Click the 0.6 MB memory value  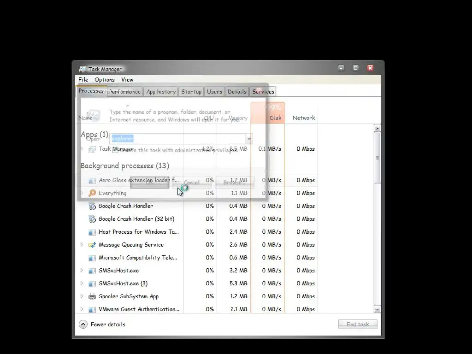(238, 258)
